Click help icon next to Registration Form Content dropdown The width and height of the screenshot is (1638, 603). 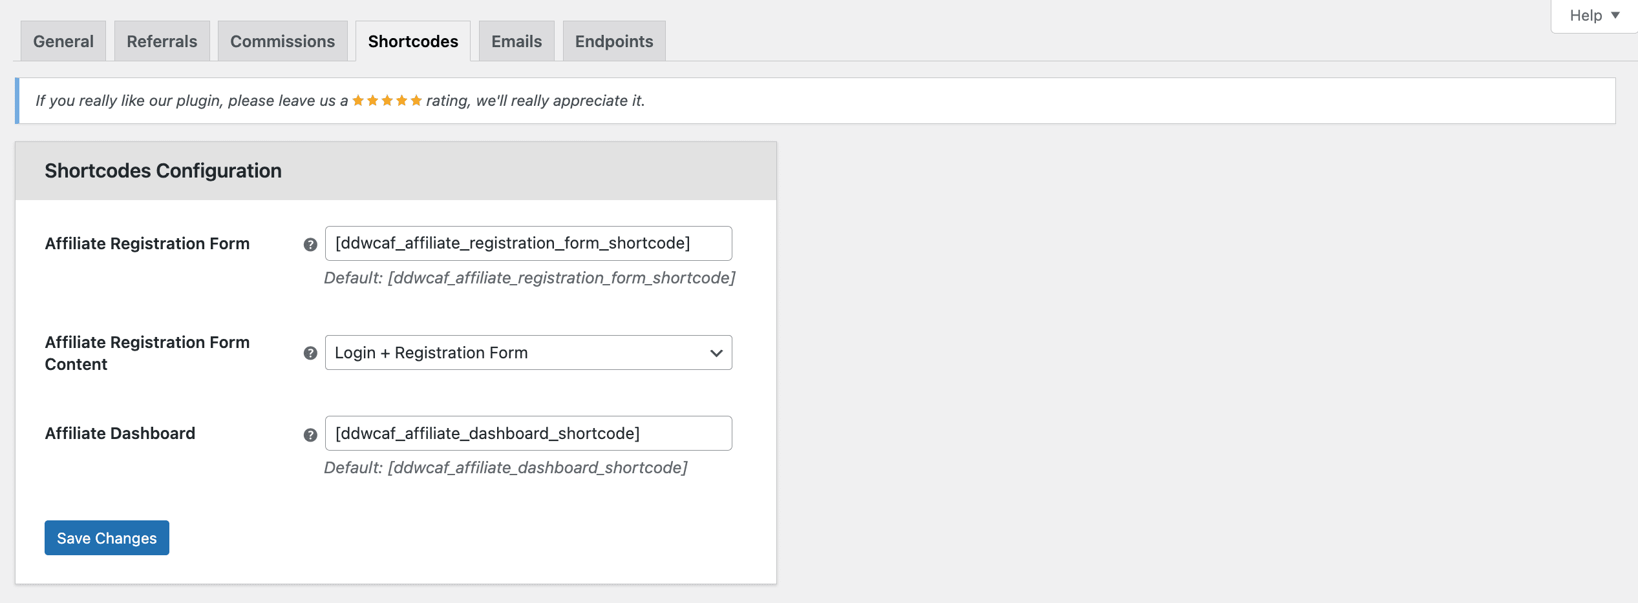point(310,353)
